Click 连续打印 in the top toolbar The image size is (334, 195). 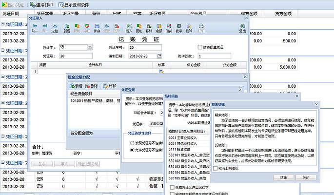coord(41,4)
